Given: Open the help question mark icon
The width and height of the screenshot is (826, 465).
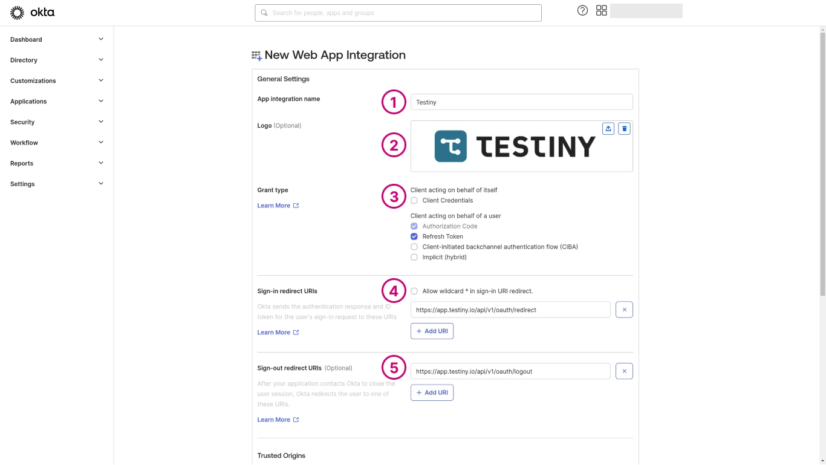Looking at the screenshot, I should [x=582, y=10].
